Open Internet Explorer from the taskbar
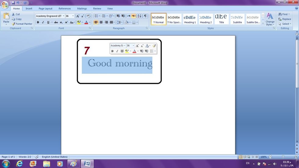 (x=20, y=164)
